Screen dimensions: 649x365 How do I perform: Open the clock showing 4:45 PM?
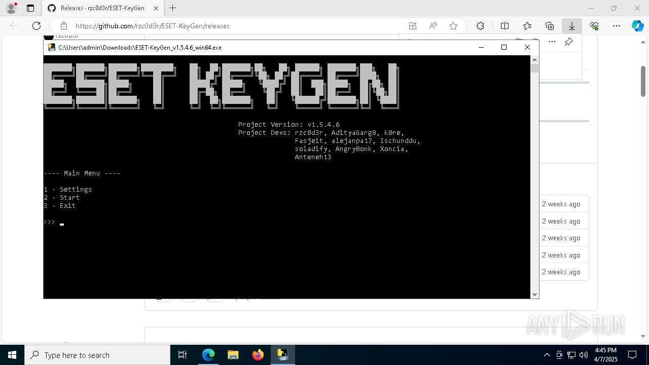click(605, 355)
